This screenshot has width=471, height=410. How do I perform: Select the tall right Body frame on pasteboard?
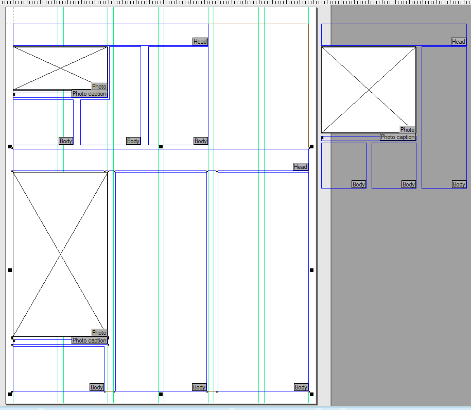click(x=444, y=117)
